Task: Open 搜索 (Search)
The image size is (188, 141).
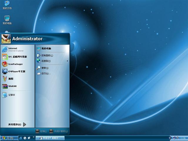Action: click(x=44, y=68)
